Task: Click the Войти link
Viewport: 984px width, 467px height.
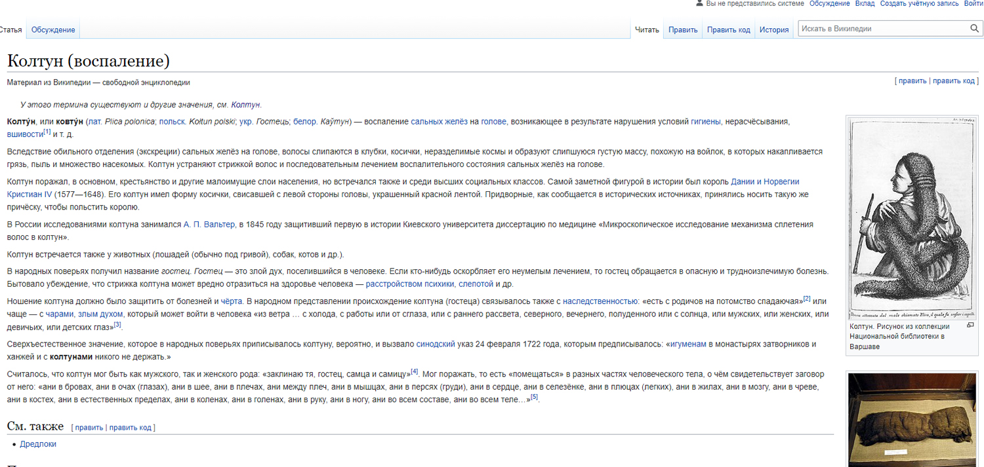Action: [974, 4]
